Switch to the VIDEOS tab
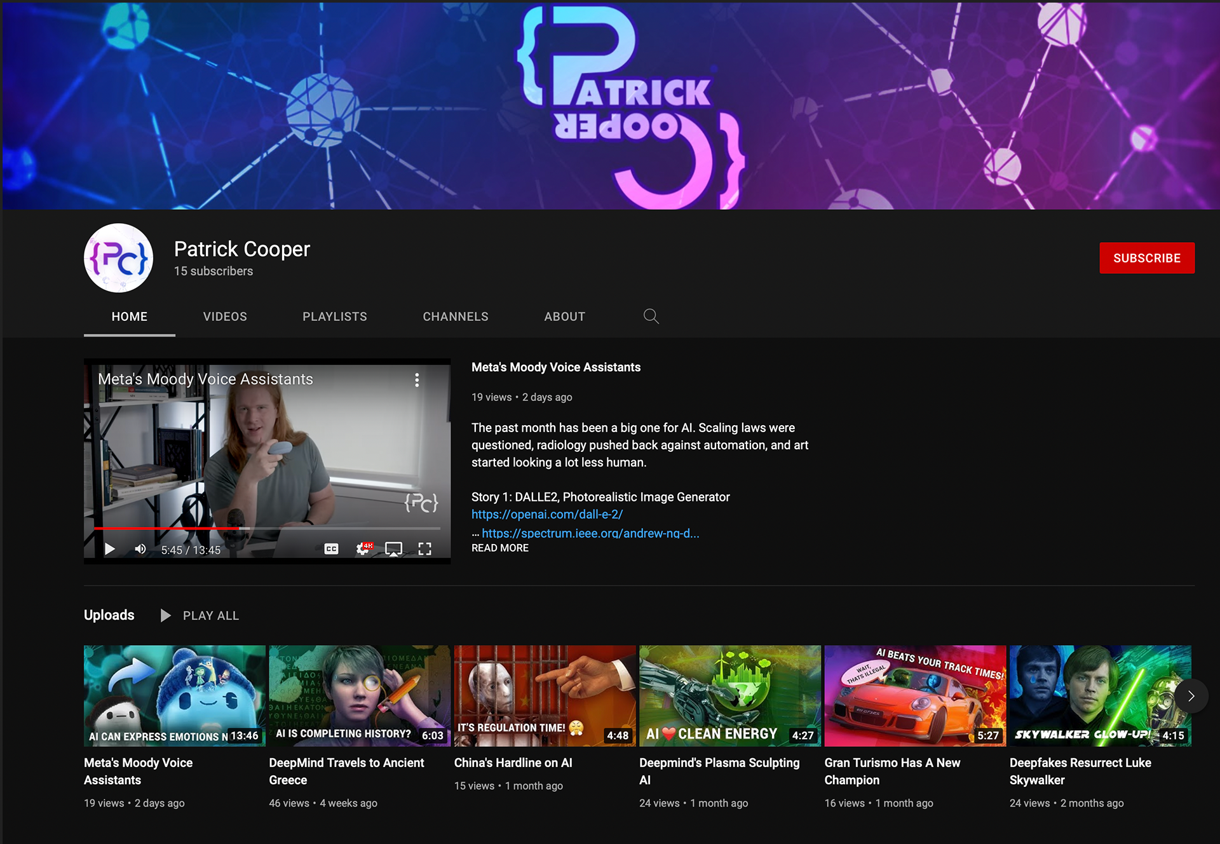The image size is (1220, 844). pyautogui.click(x=224, y=316)
